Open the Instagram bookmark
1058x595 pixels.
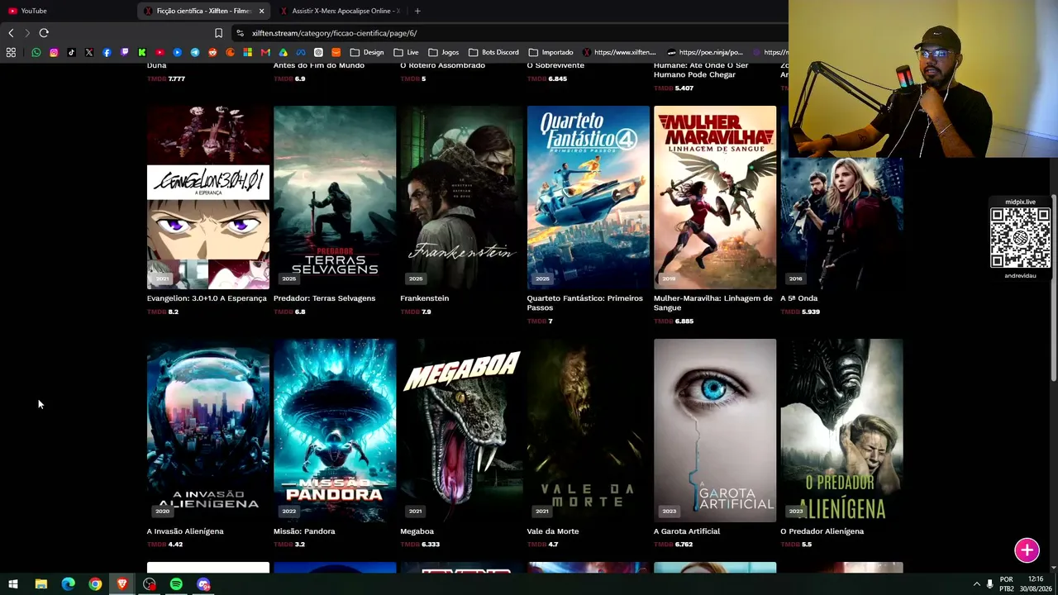coord(54,52)
